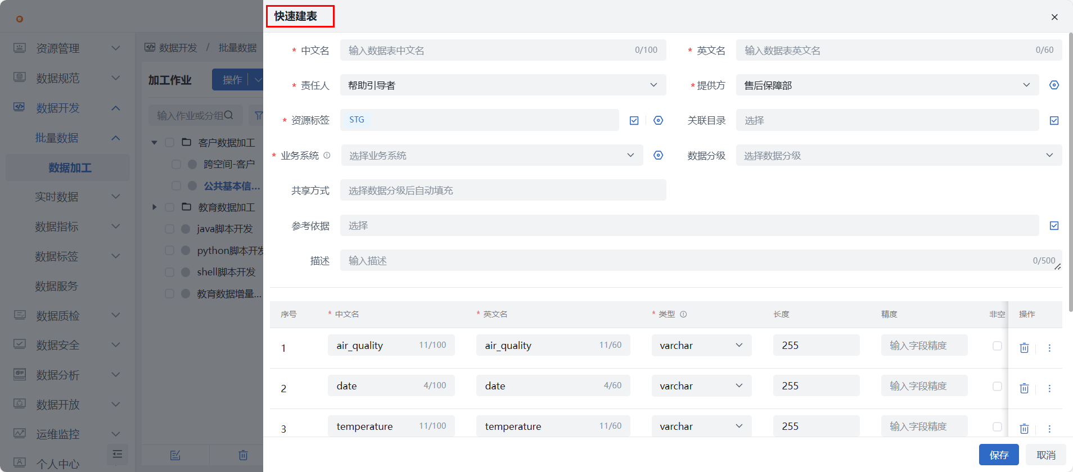Viewport: 1073px width, 472px height.
Task: Click the target icon next to 提供方
Action: pyautogui.click(x=1054, y=85)
